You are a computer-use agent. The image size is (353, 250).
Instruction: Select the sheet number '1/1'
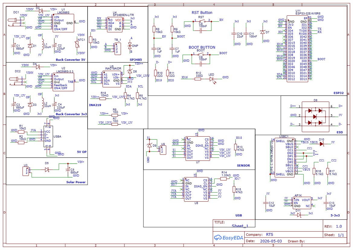(x=341, y=235)
